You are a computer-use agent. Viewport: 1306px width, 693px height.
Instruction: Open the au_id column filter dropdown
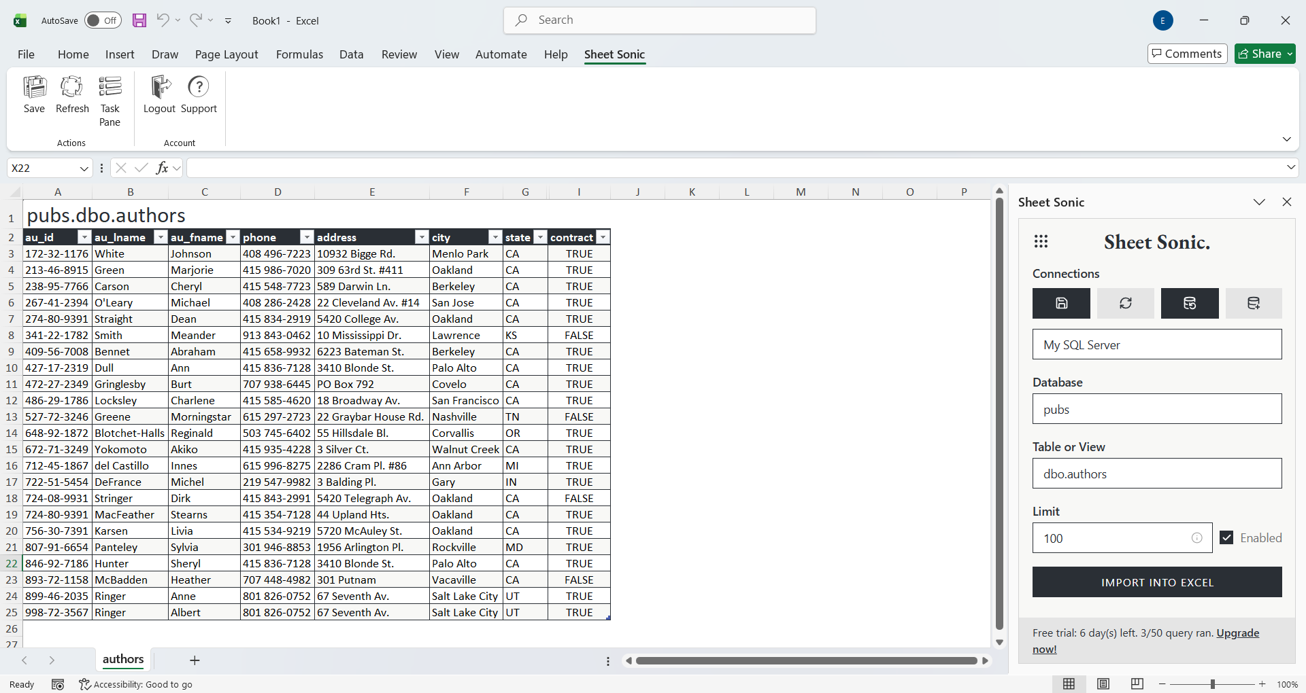coord(84,237)
